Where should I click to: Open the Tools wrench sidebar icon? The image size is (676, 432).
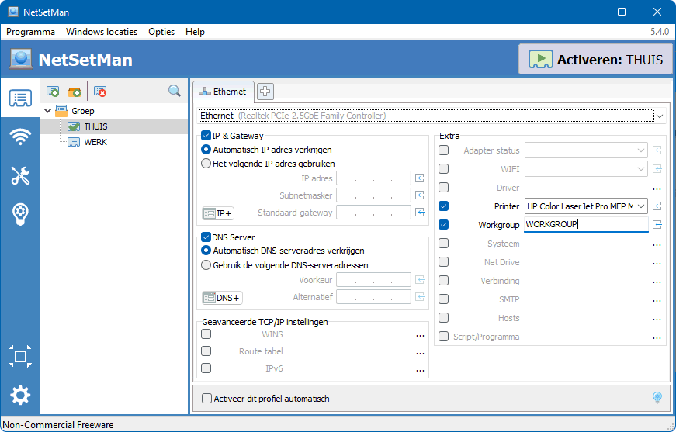pyautogui.click(x=20, y=175)
